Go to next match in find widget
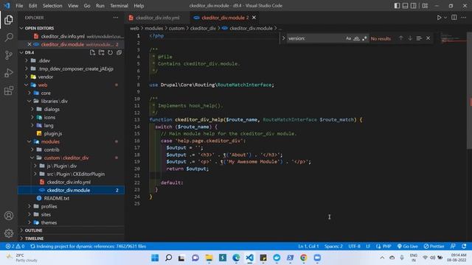472x265 pixels. [410, 38]
